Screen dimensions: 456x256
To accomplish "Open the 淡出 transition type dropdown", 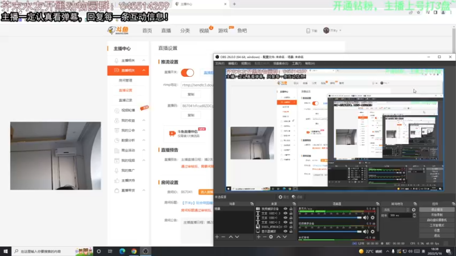I will 396,209.
